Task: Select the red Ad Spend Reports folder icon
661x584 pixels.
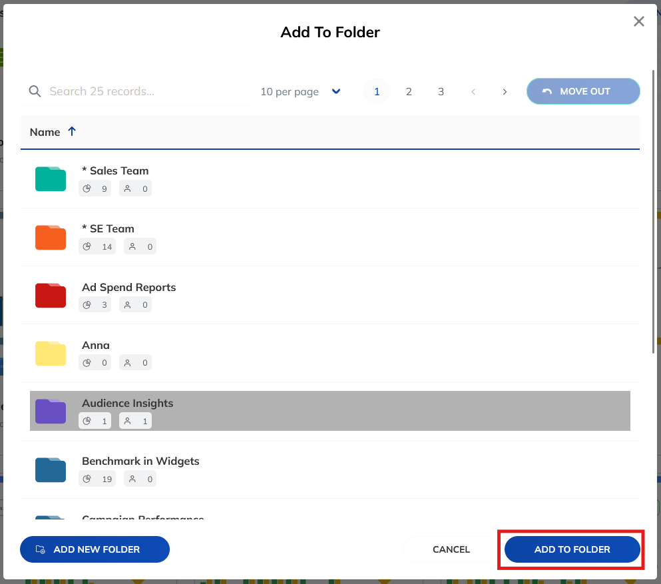Action: 51,295
